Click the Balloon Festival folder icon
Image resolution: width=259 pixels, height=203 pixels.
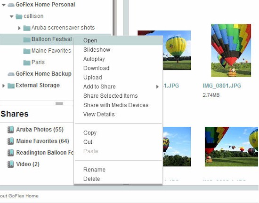(27, 39)
